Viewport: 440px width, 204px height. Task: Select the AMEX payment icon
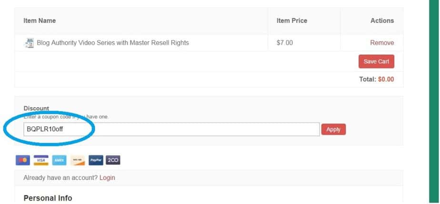pyautogui.click(x=59, y=160)
